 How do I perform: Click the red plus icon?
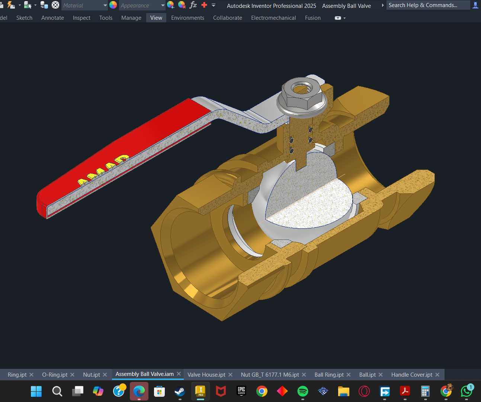tap(204, 5)
